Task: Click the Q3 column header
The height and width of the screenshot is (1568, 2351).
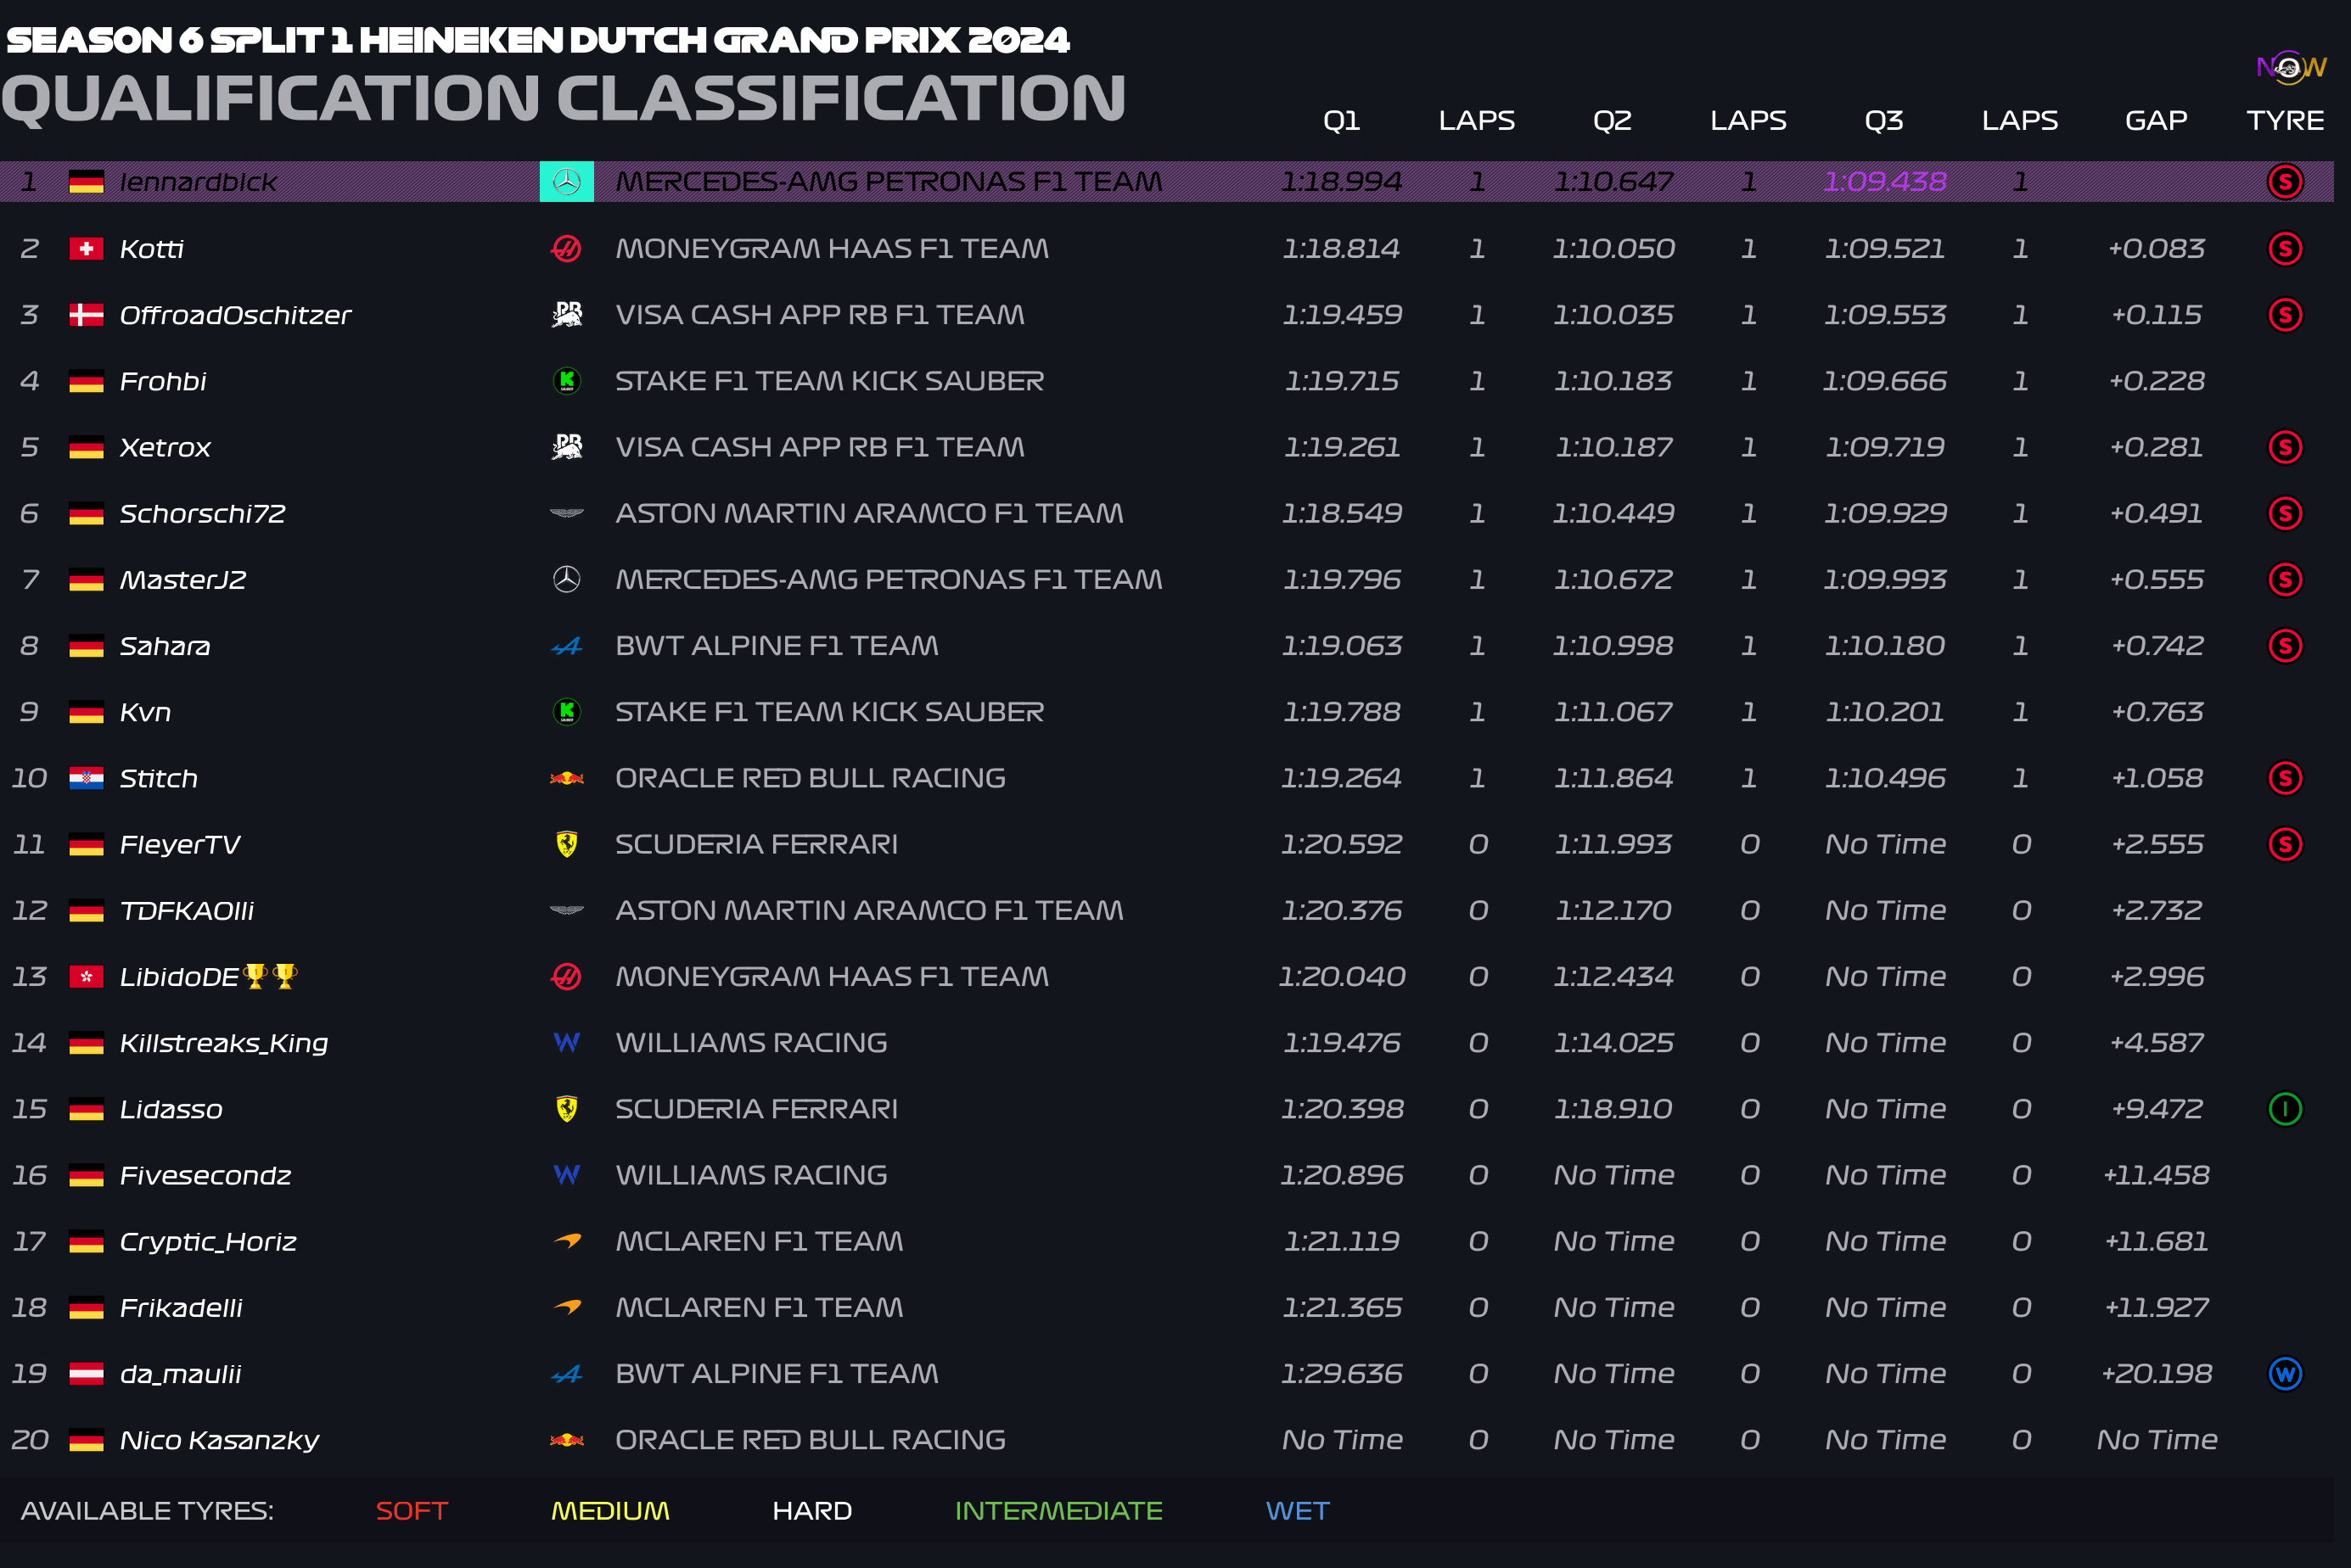Action: point(1884,120)
